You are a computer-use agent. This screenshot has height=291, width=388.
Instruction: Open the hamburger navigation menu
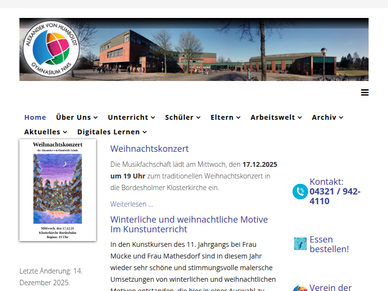[x=365, y=92]
